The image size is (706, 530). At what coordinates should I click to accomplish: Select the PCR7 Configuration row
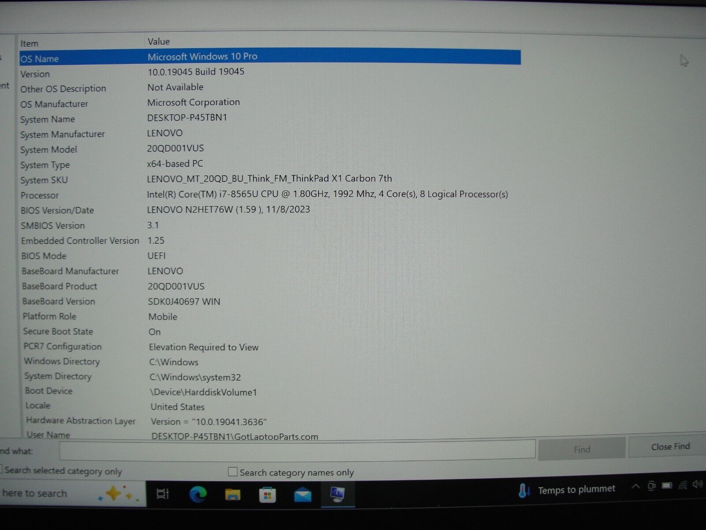tap(63, 346)
